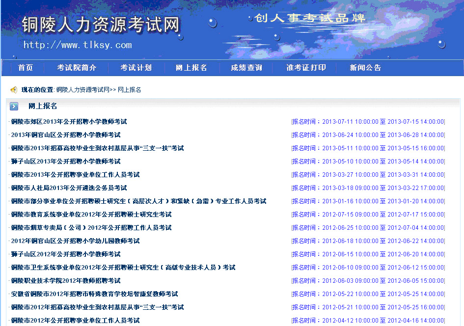The image size is (464, 326).
Task: Open the 首页 menu item
Action: pos(26,68)
